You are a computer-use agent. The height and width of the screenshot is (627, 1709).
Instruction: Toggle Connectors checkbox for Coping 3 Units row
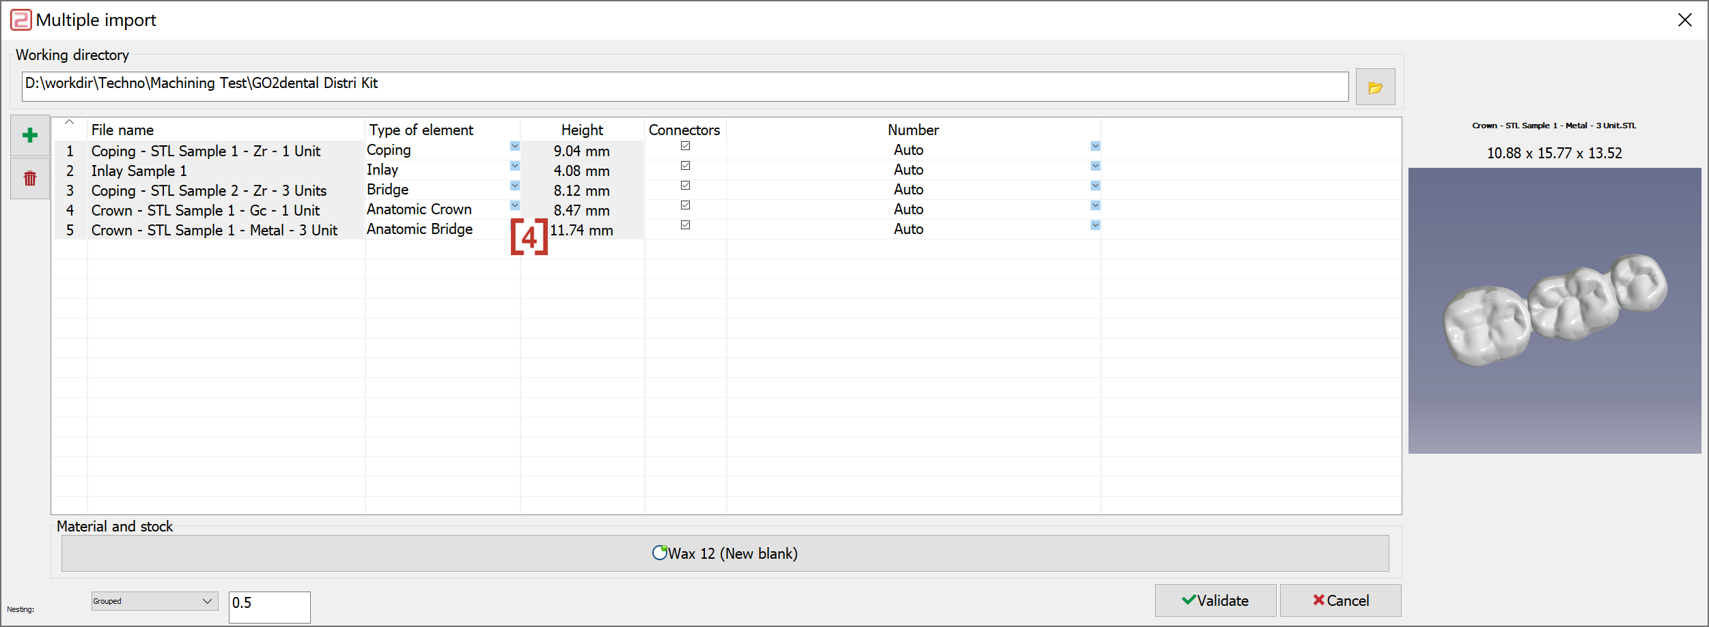(x=685, y=186)
